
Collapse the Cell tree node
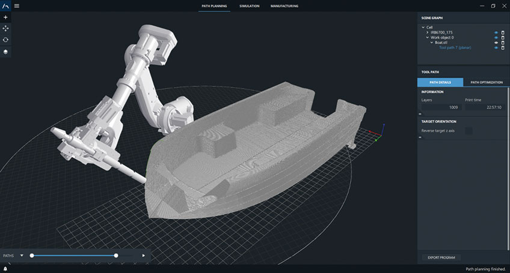423,27
